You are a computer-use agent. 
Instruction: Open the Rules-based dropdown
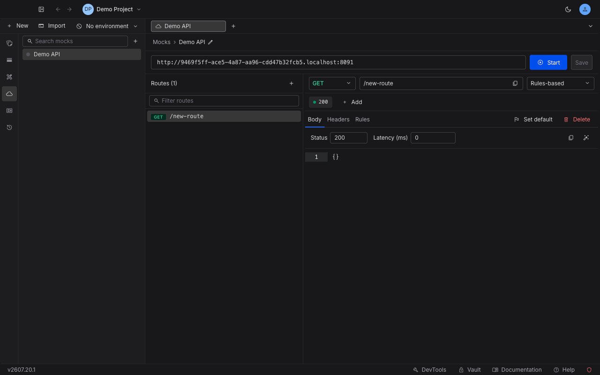coord(561,83)
